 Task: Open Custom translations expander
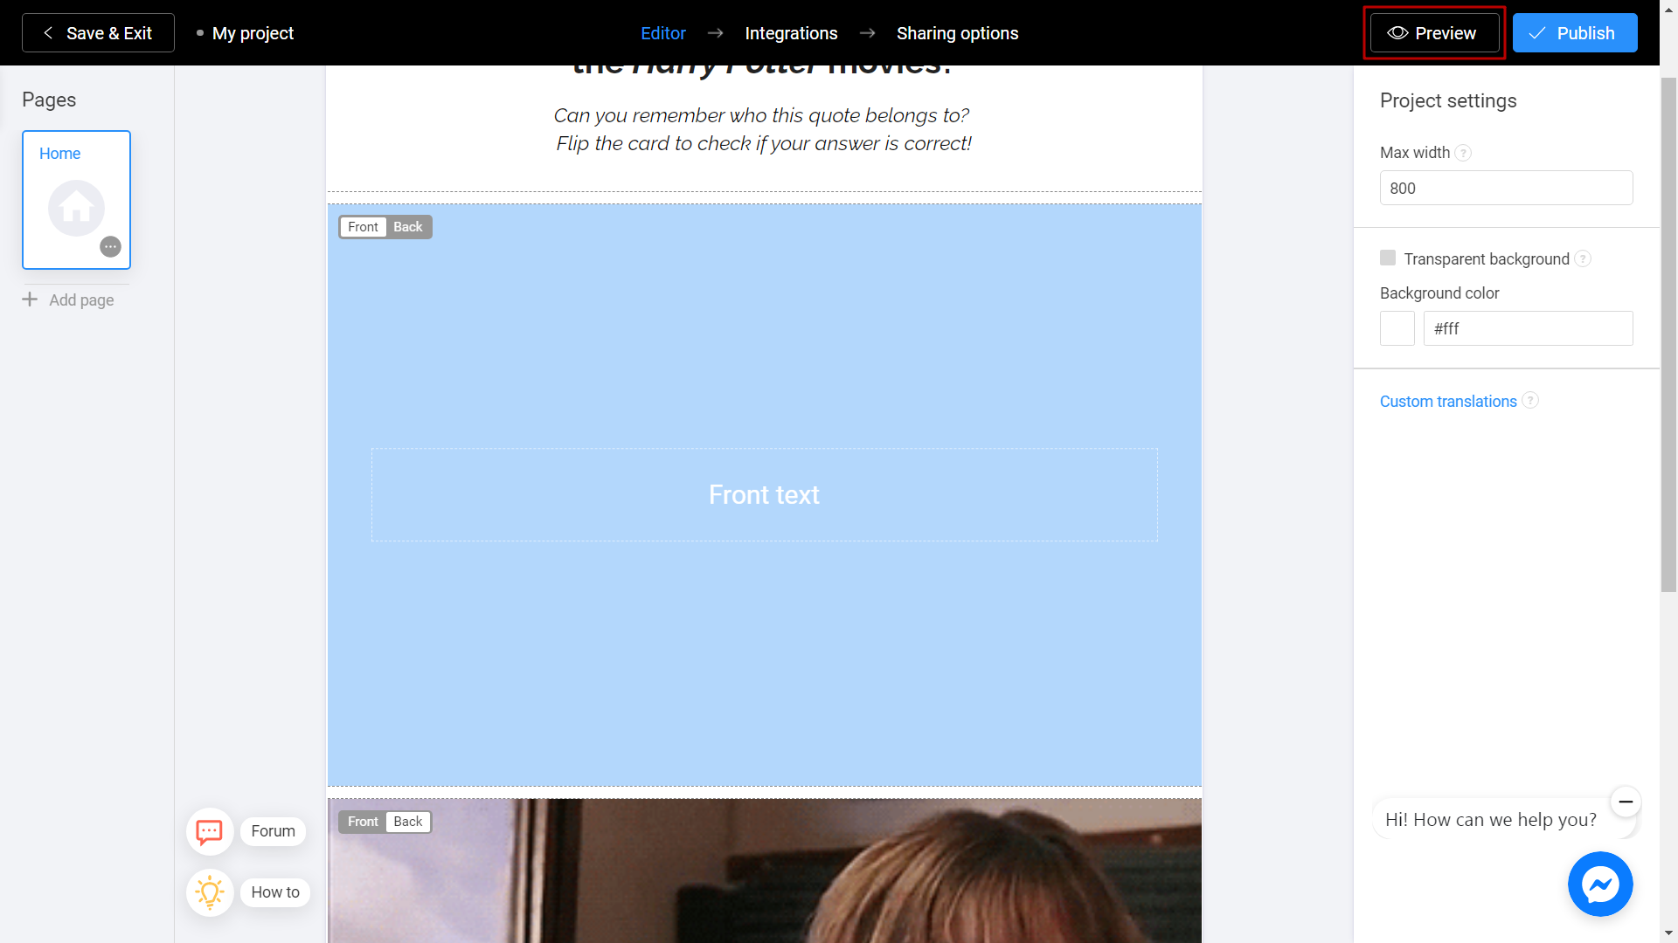pos(1449,401)
